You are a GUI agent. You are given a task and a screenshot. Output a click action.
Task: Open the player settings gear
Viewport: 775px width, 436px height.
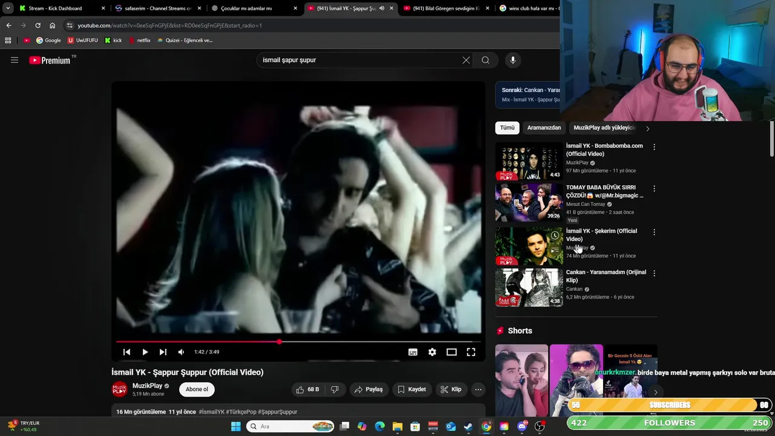point(432,352)
